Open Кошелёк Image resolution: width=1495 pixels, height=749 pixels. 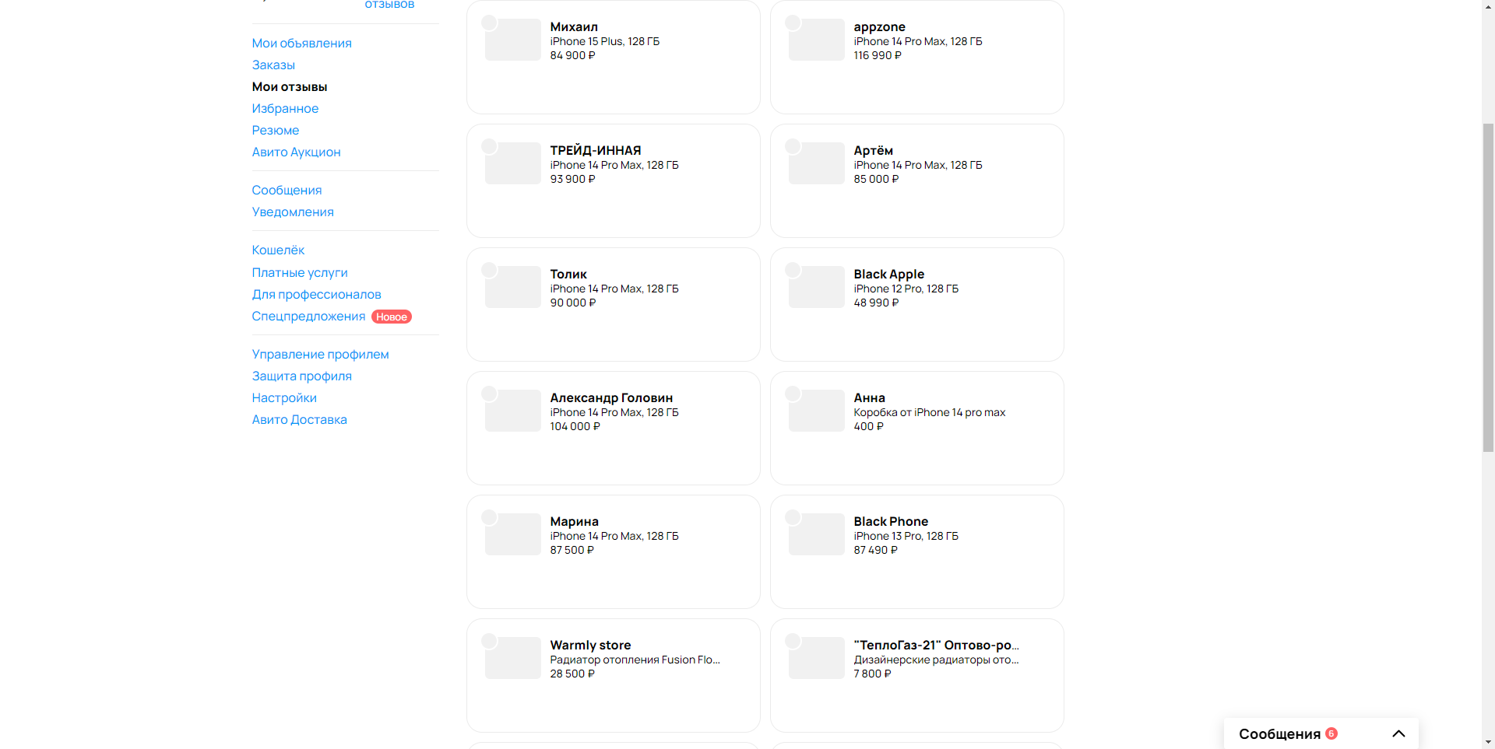coord(278,250)
